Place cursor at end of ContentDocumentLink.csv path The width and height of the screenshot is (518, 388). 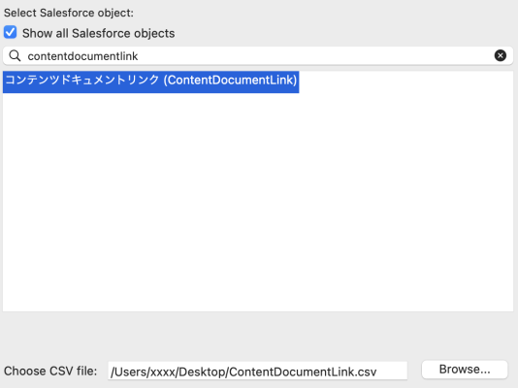[377, 372]
